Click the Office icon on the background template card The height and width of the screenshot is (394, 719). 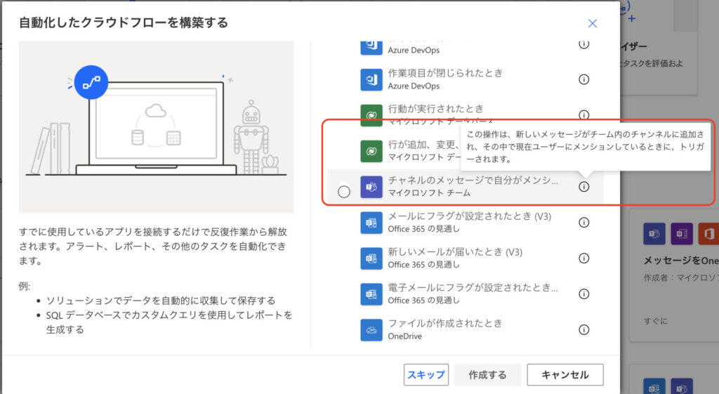pos(708,234)
